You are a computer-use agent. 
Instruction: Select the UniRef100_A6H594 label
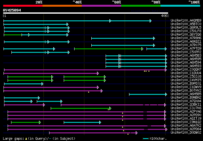coord(186,62)
